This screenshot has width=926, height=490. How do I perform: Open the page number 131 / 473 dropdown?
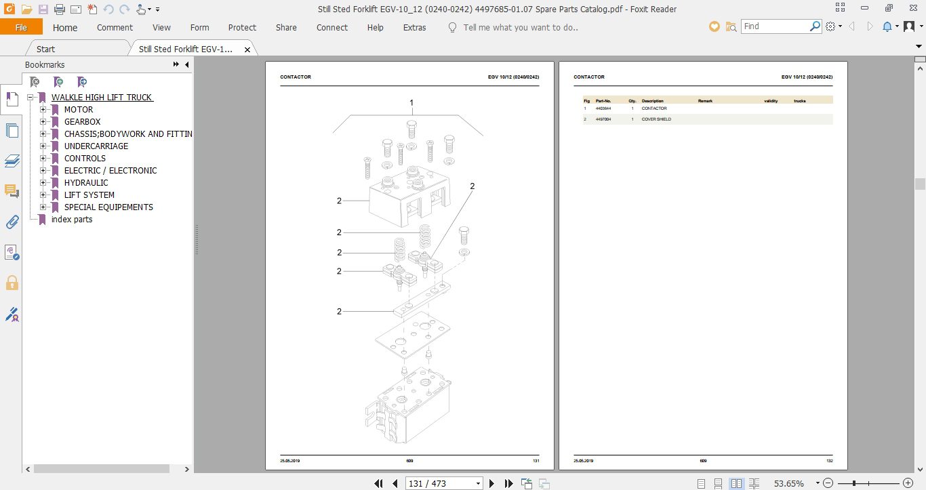[x=478, y=484]
